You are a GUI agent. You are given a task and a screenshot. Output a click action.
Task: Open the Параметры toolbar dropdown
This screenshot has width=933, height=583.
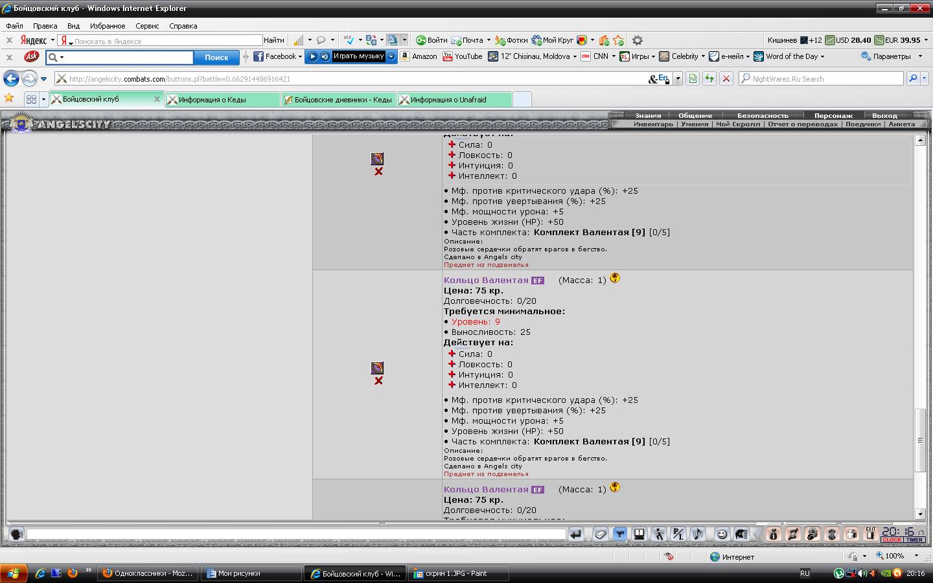[920, 56]
